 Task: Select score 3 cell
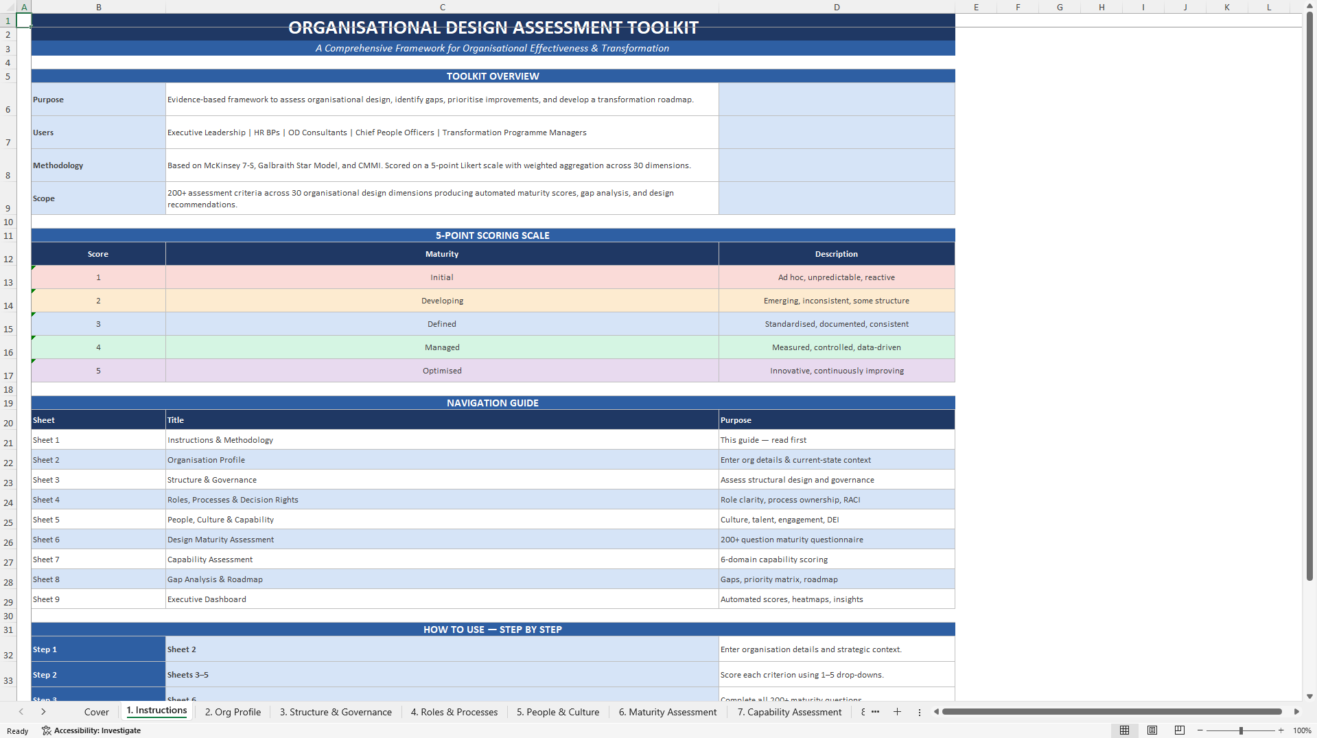98,324
